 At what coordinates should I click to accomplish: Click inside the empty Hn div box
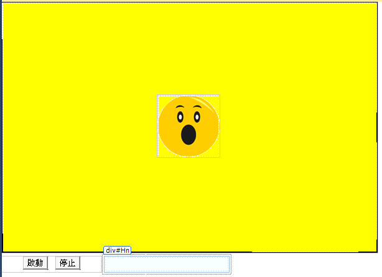pyautogui.click(x=167, y=264)
